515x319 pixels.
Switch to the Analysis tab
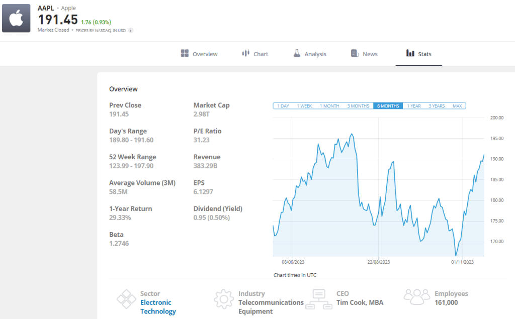click(x=315, y=54)
